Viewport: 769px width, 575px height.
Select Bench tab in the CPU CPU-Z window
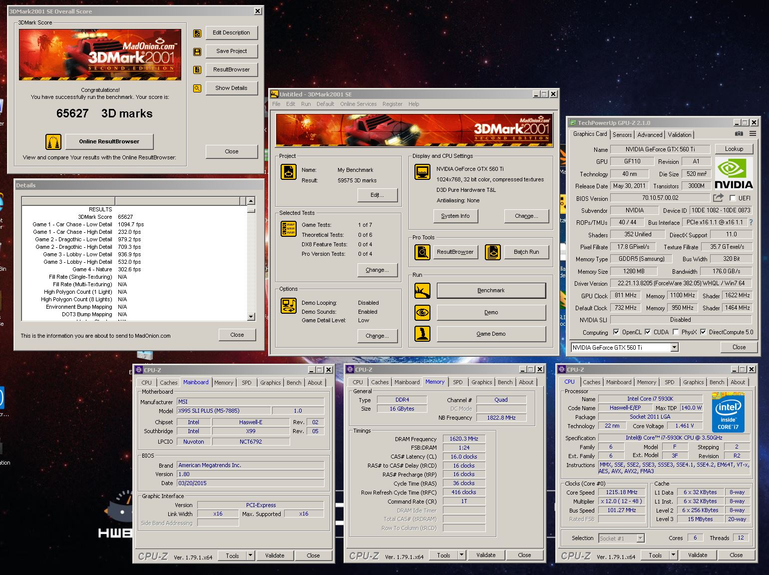[717, 382]
